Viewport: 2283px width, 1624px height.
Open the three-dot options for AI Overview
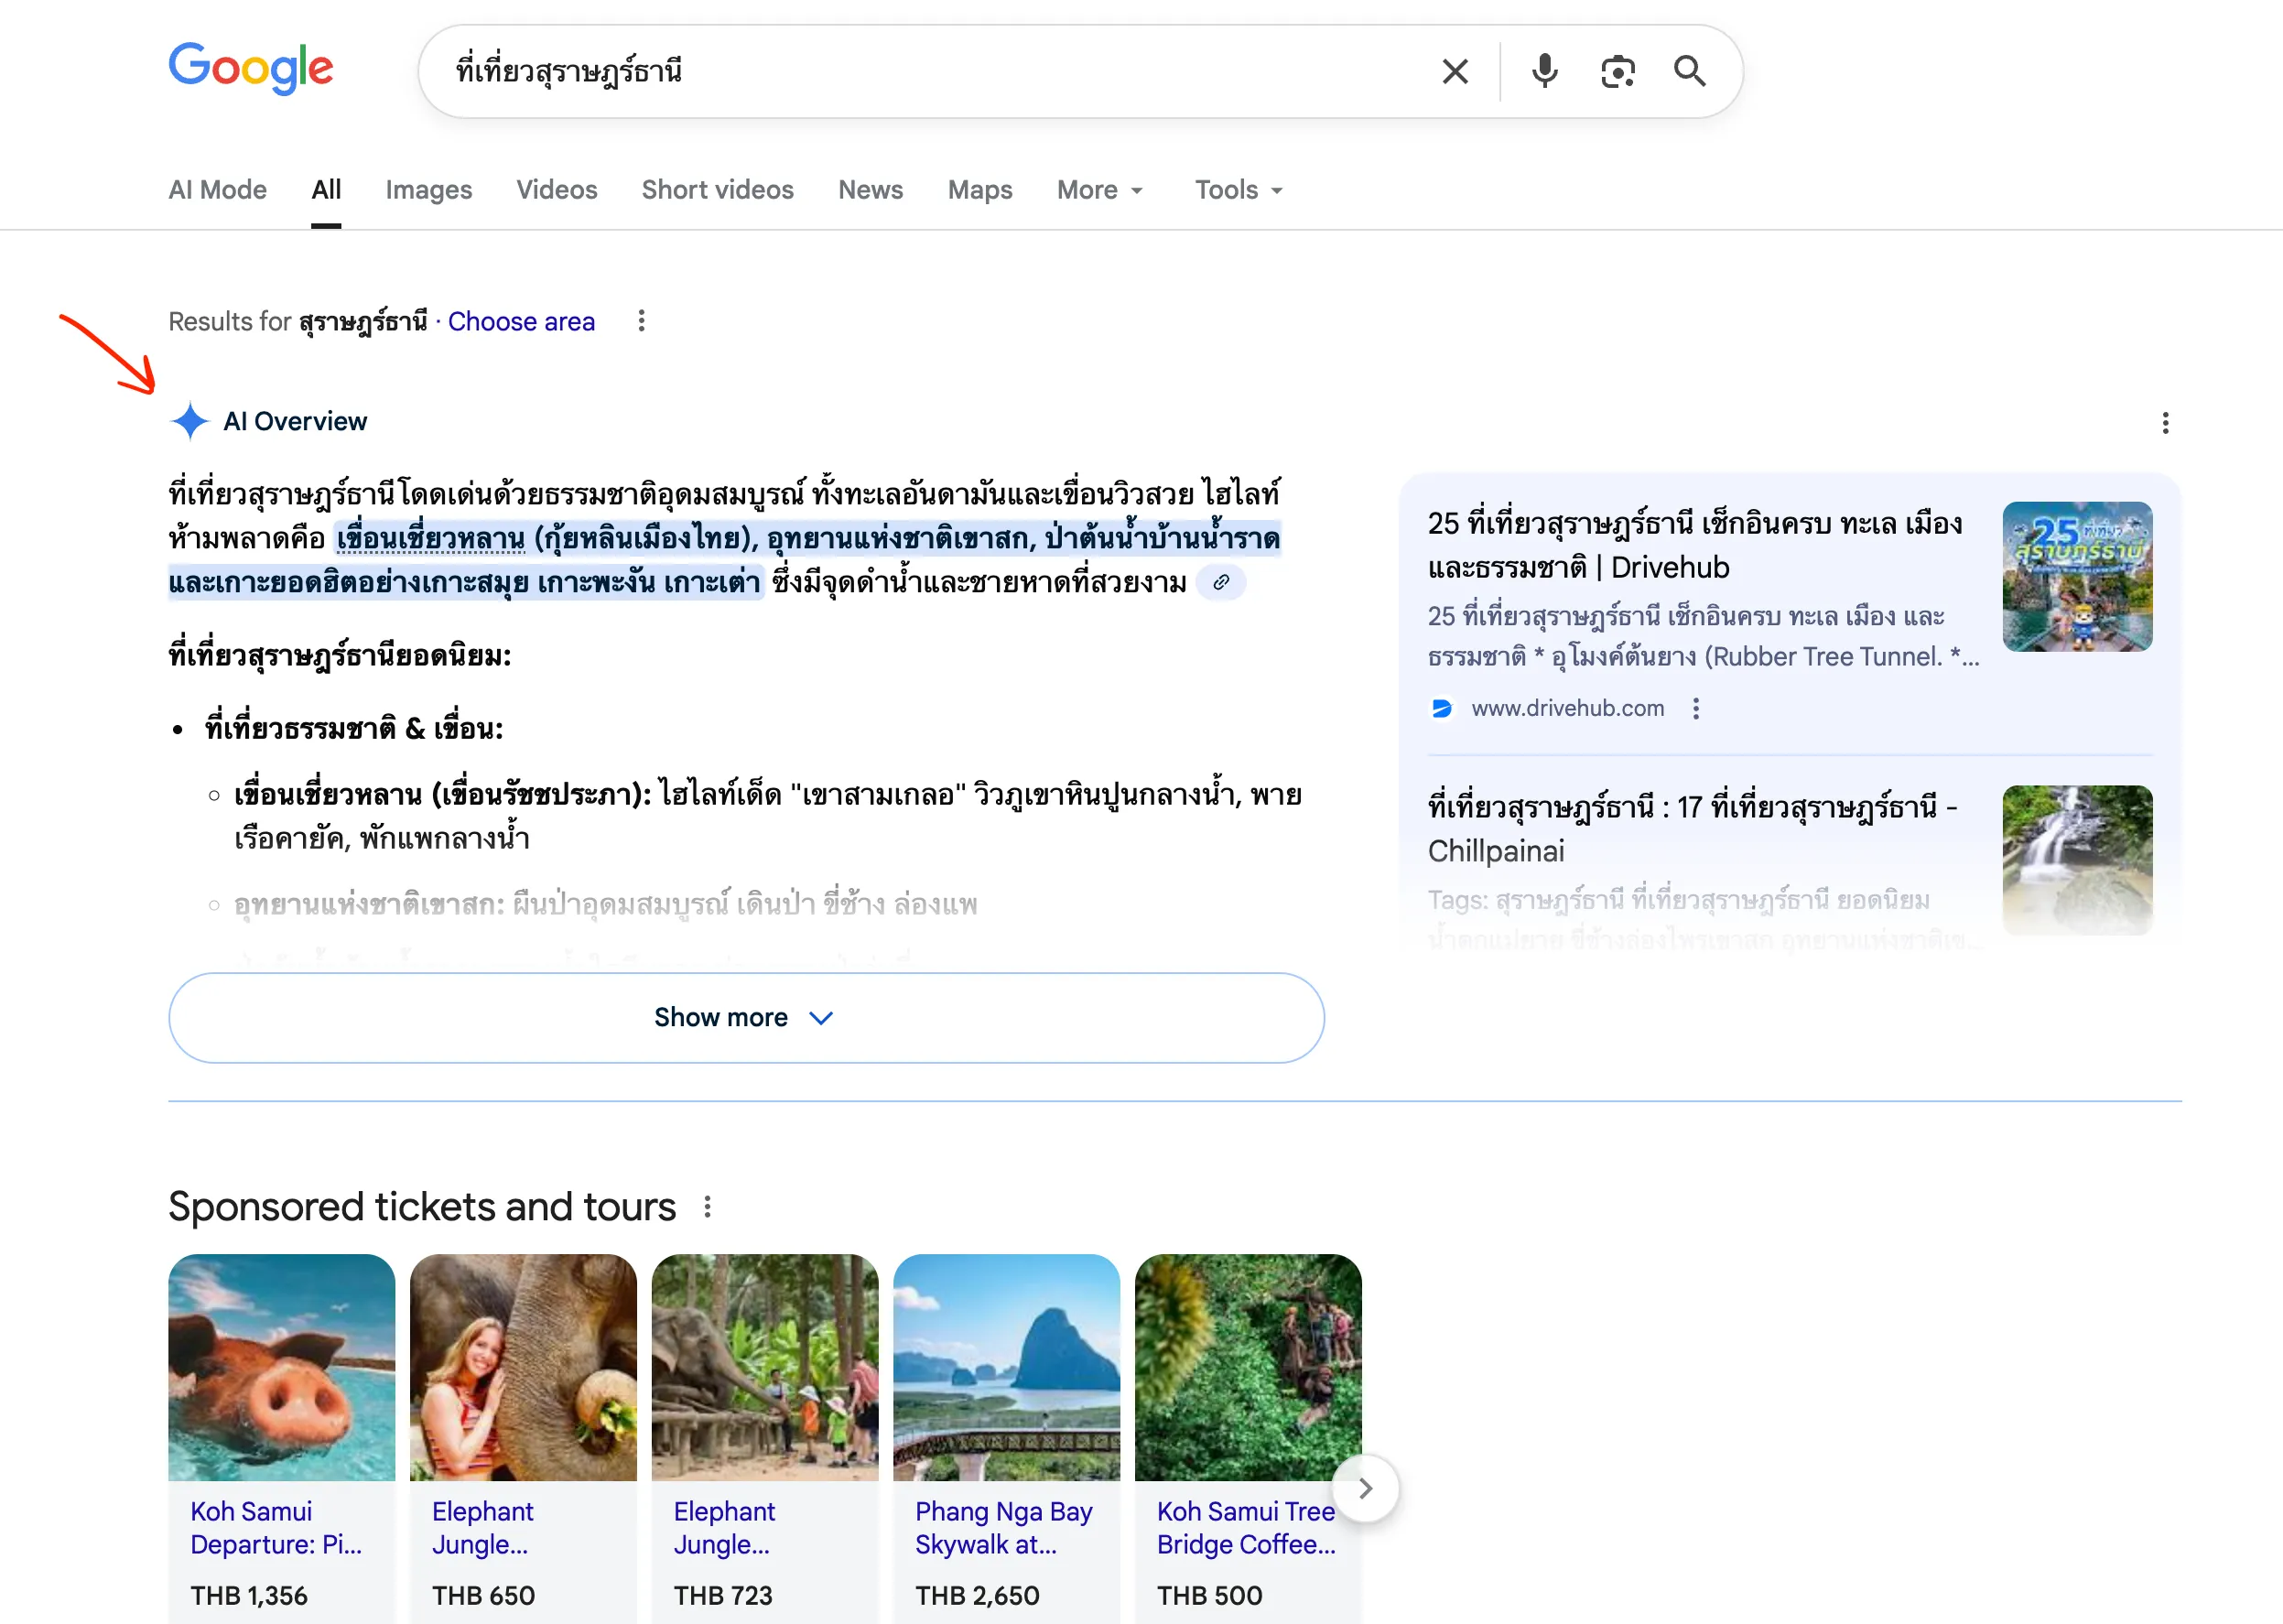[2166, 423]
